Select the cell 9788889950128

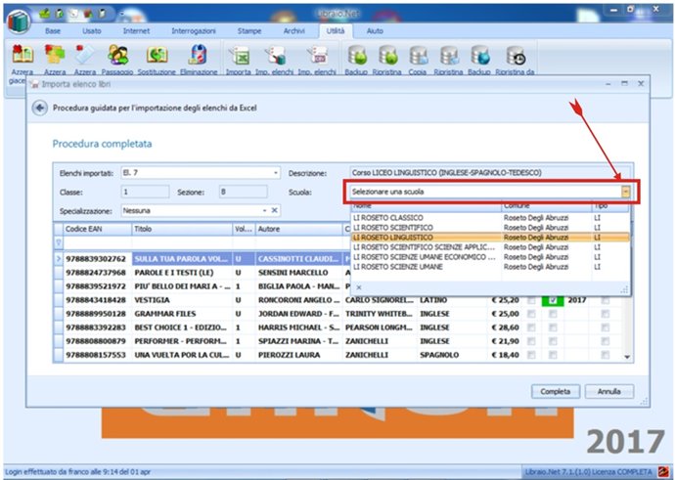[97, 314]
